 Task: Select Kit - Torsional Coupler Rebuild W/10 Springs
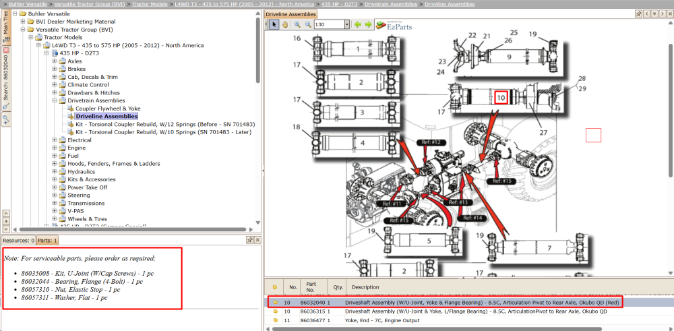click(163, 132)
